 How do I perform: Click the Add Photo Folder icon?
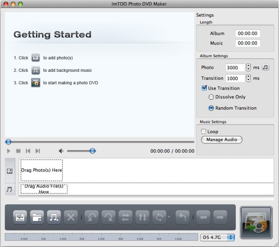[x=37, y=217]
